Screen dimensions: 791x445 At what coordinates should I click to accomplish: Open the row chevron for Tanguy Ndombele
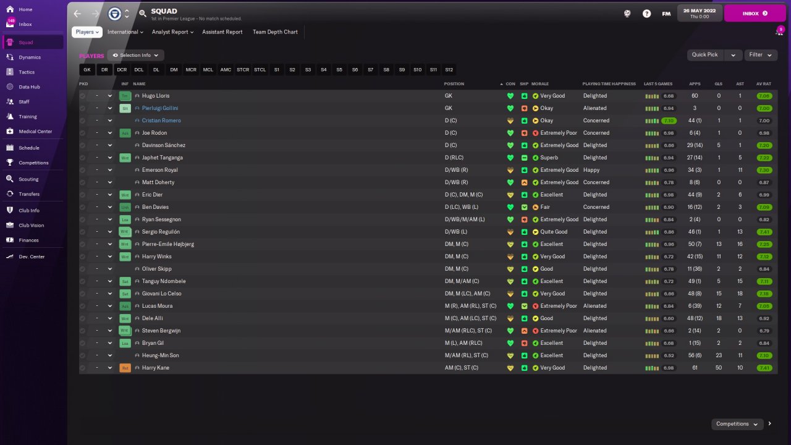[110, 281]
